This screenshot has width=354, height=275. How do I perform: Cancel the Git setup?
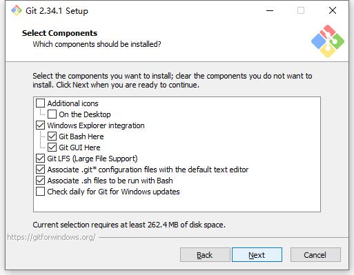pyautogui.click(x=315, y=255)
